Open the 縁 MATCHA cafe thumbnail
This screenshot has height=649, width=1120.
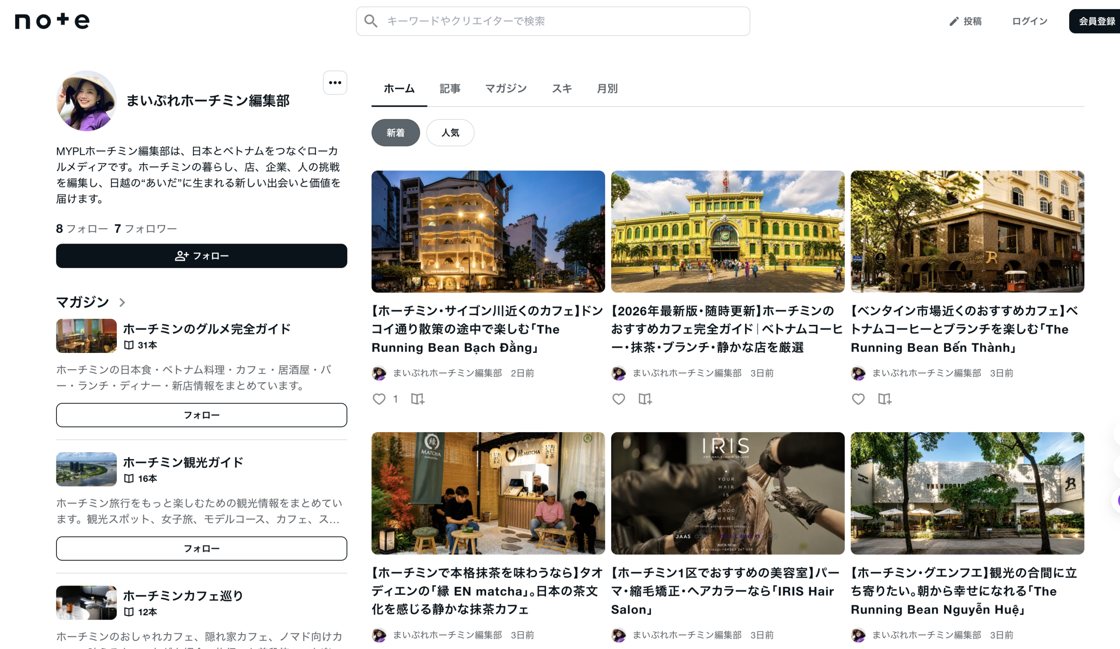click(x=488, y=493)
